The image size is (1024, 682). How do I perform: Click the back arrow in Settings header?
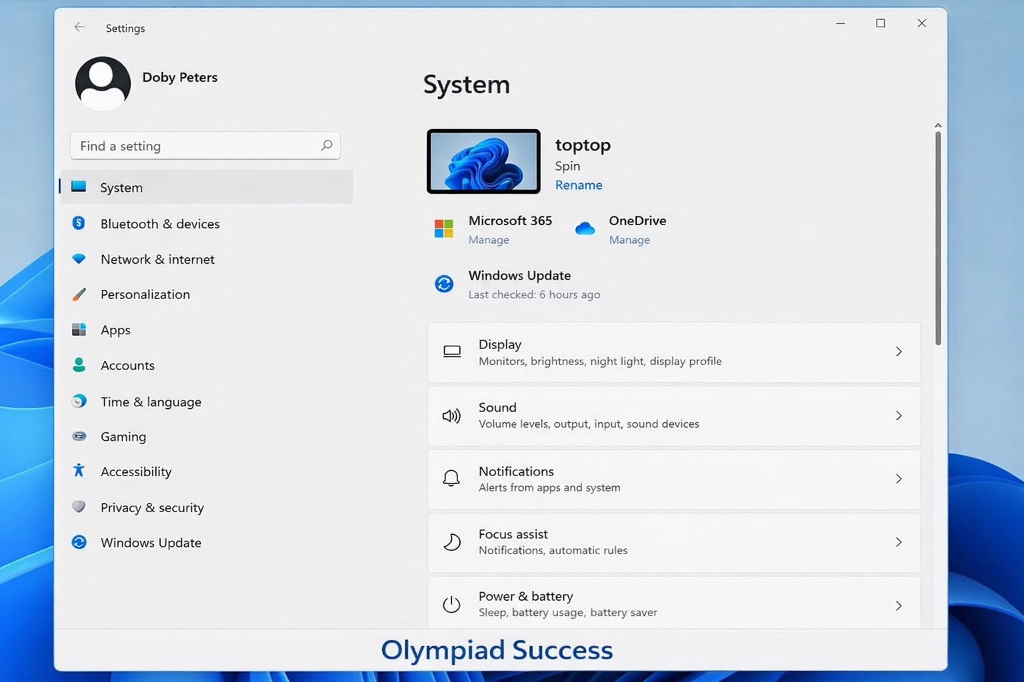click(x=80, y=27)
